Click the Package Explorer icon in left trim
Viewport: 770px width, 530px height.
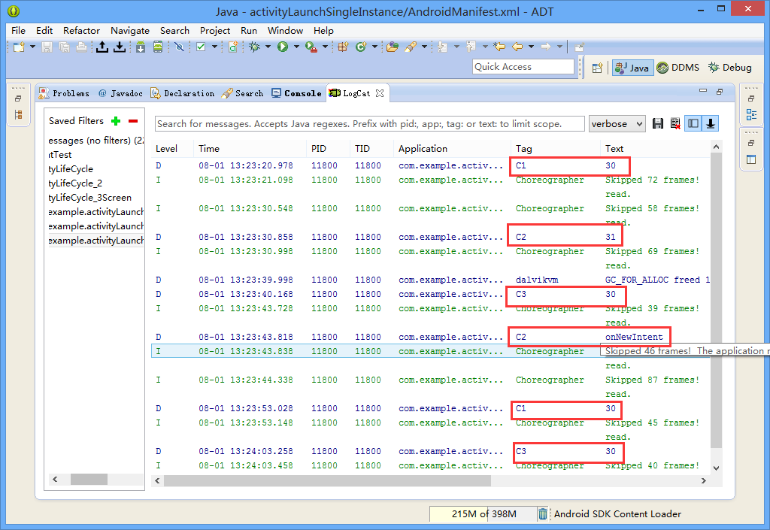(19, 115)
